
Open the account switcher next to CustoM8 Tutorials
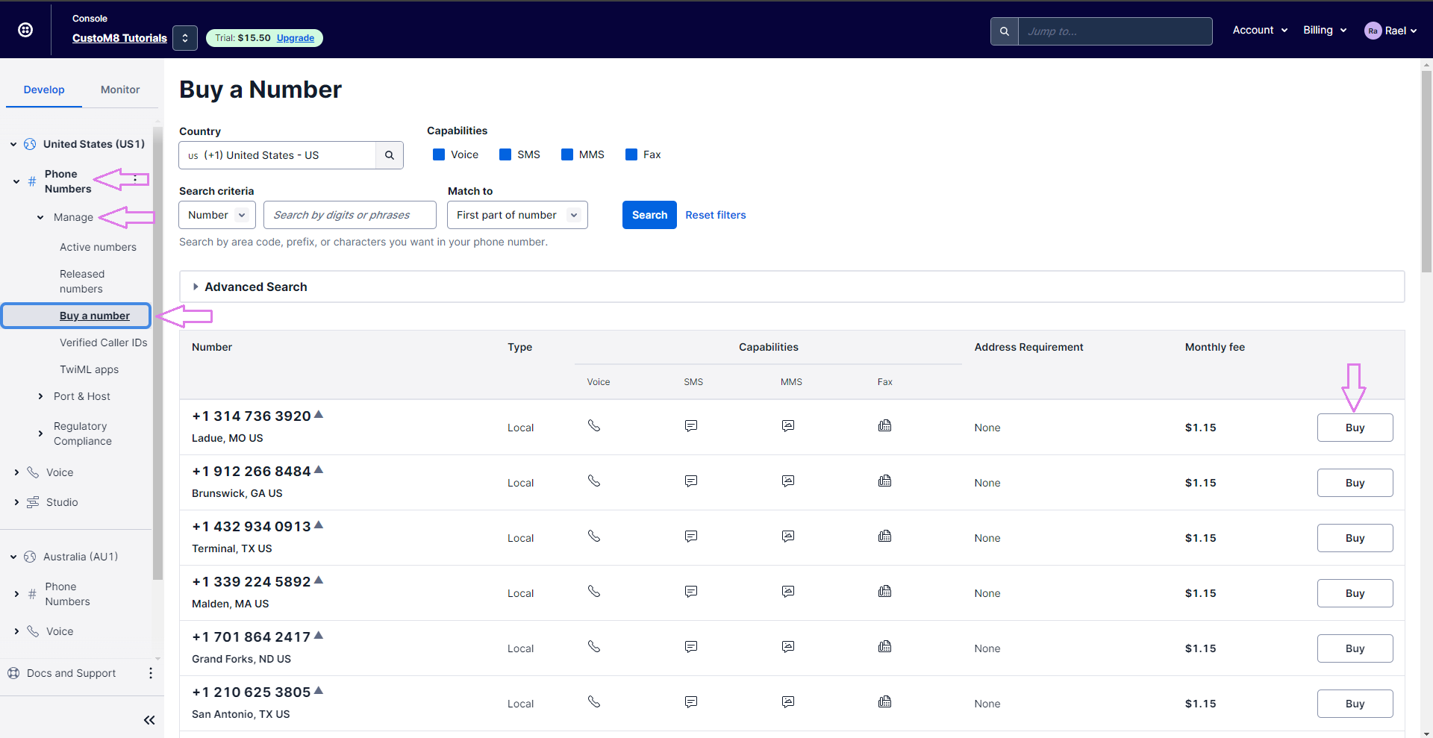tap(185, 38)
